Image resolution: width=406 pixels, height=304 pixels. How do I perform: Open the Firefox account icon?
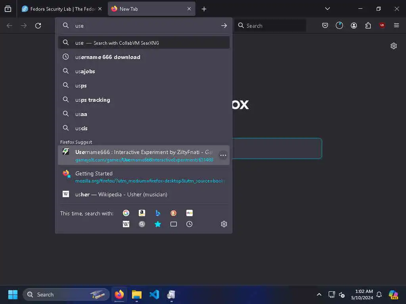coord(354,25)
